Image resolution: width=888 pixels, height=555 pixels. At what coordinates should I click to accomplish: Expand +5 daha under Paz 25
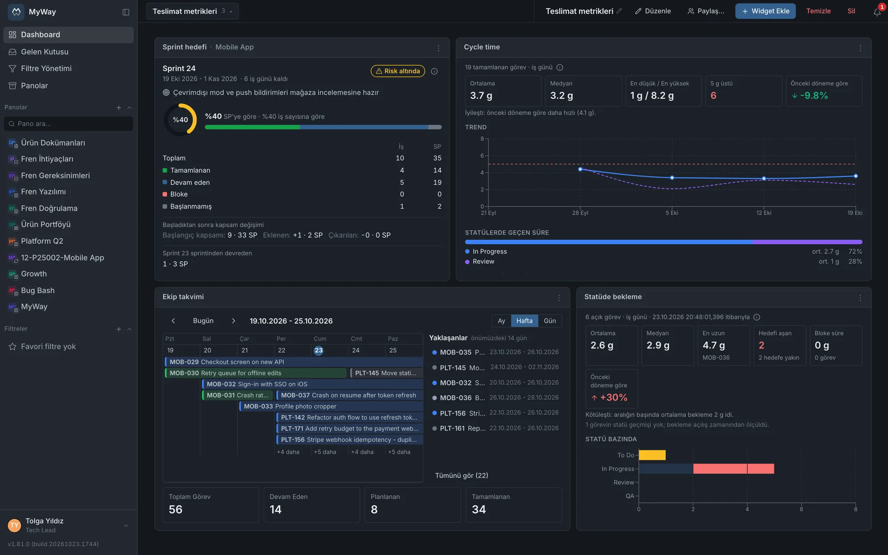pos(399,452)
